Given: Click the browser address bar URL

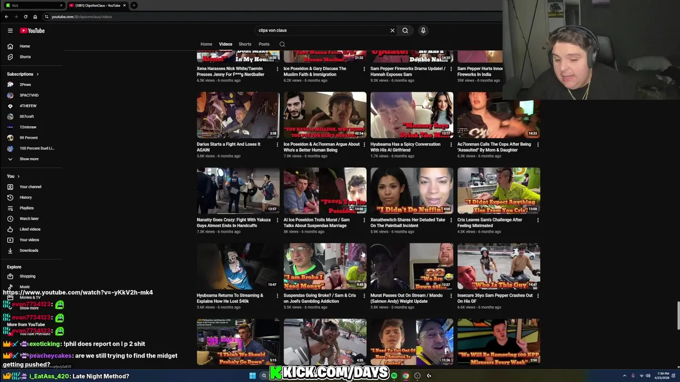Looking at the screenshot, I should (82, 16).
